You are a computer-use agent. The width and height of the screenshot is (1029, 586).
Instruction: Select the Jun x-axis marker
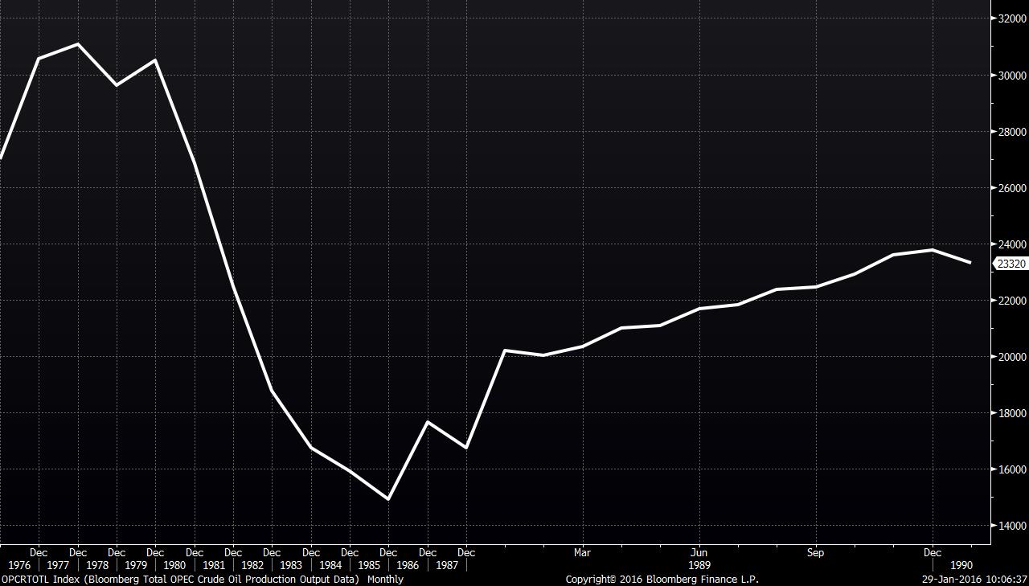[699, 552]
